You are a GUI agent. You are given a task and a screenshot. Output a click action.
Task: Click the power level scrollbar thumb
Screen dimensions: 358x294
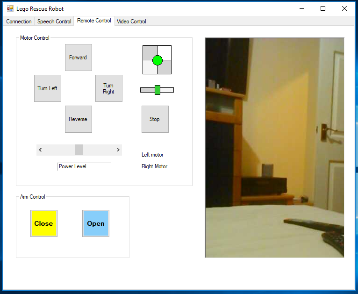point(79,150)
